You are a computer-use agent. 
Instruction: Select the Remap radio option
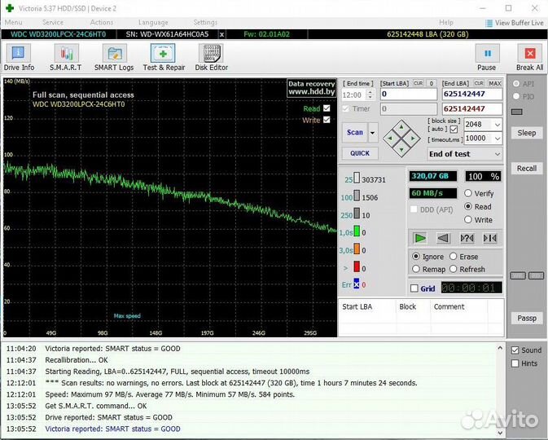[417, 269]
